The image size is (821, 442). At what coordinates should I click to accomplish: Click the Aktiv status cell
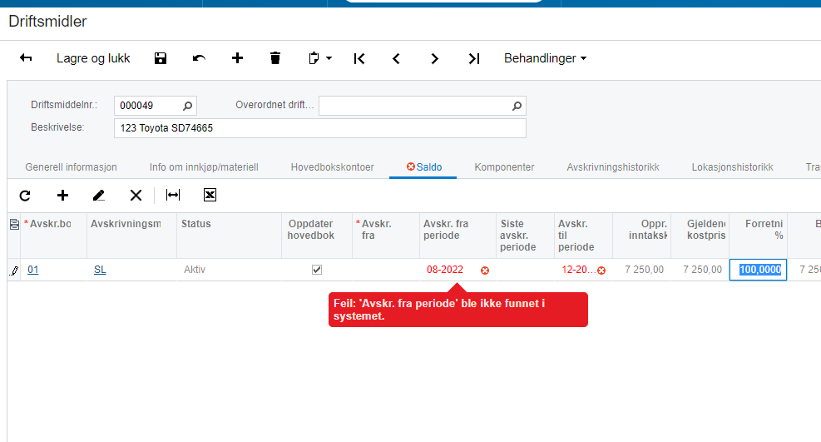pyautogui.click(x=229, y=270)
